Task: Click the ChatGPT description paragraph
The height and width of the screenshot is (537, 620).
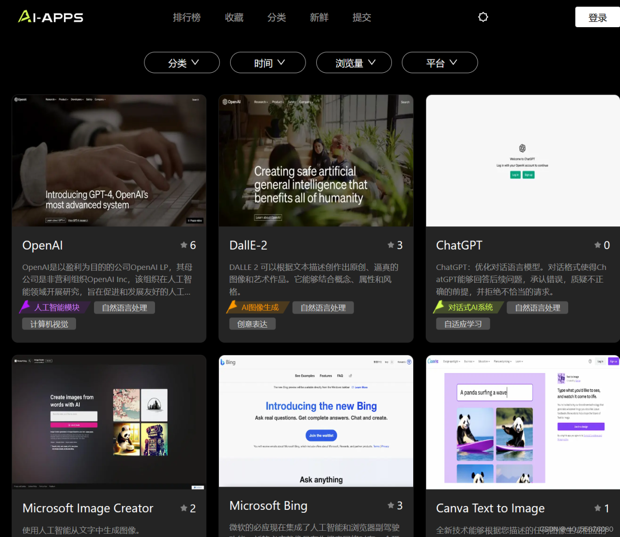Action: click(521, 280)
